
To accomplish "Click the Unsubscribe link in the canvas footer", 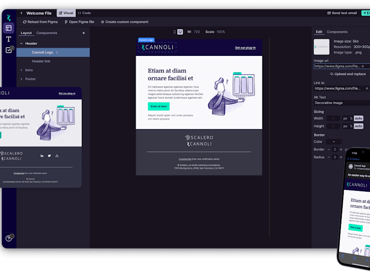I will pos(185,159).
